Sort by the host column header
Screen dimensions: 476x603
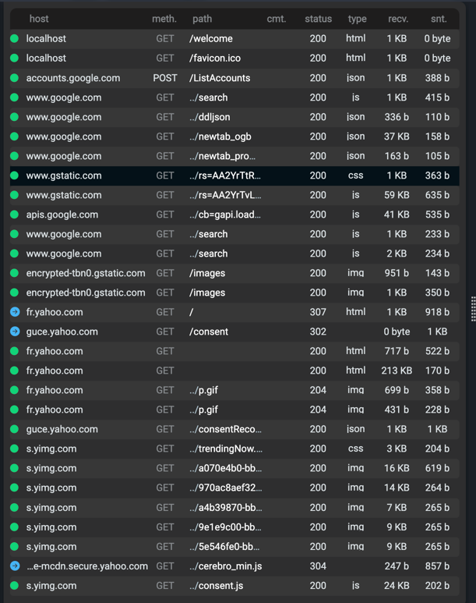click(39, 19)
